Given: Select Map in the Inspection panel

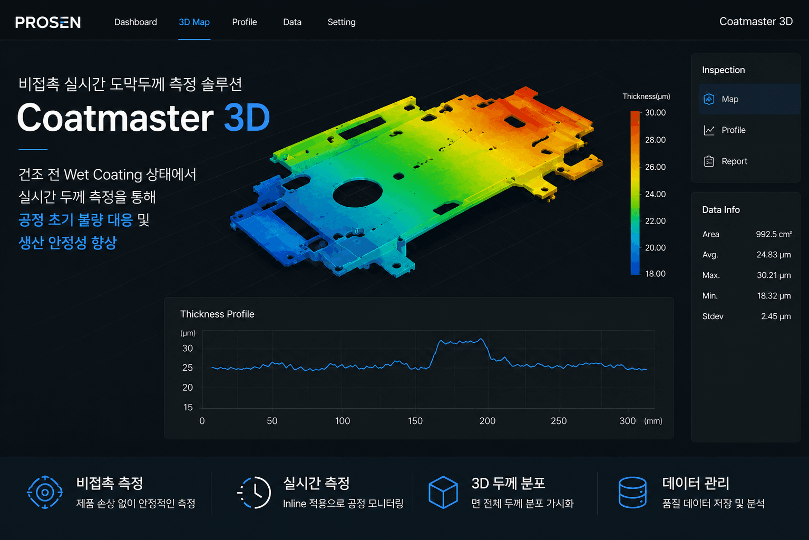Looking at the screenshot, I should coord(749,99).
